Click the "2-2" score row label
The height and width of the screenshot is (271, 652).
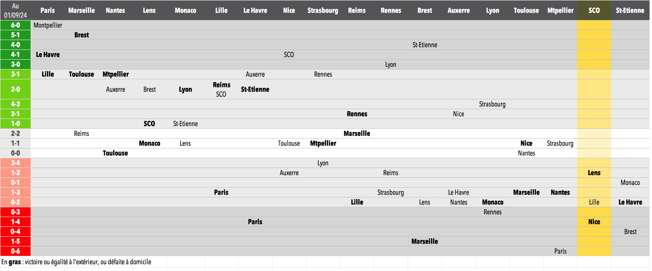[x=16, y=134]
